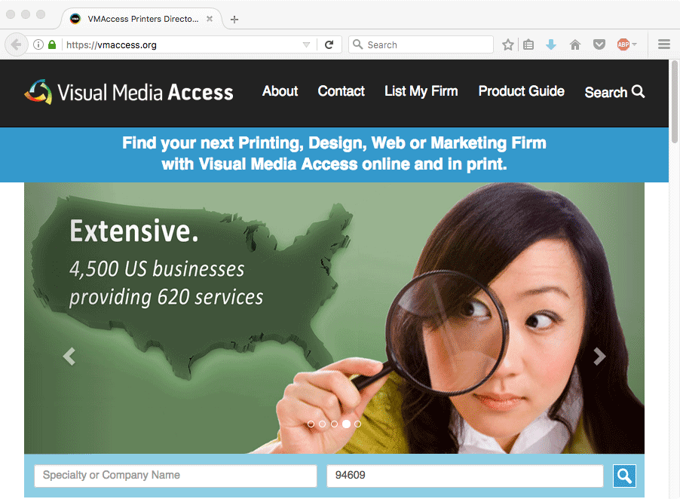Bookmark this page with the star icon
Image resolution: width=680 pixels, height=499 pixels.
508,44
